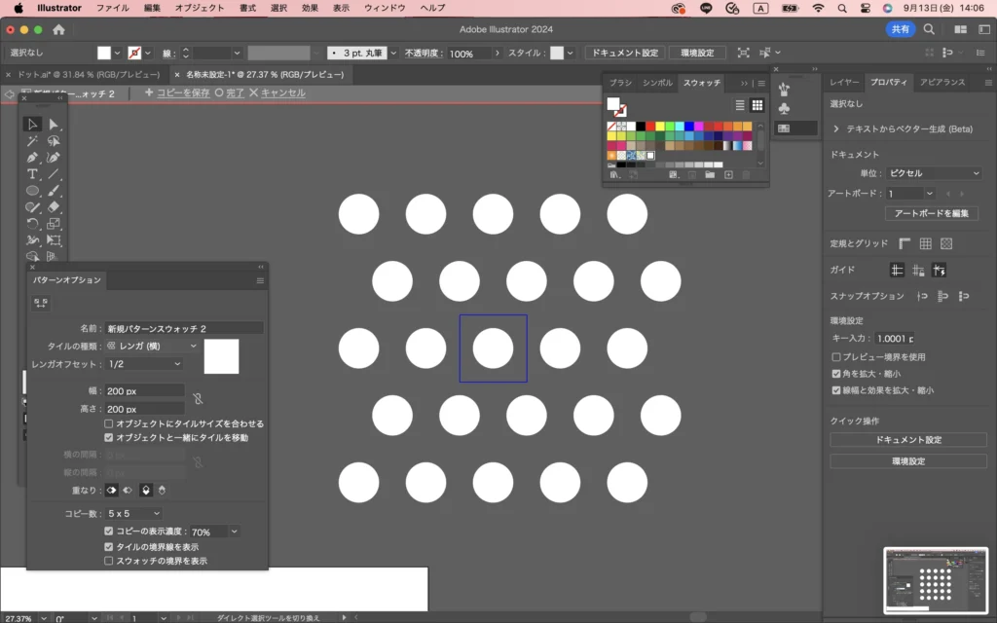
Task: Open the コピー数 5 x 5 dropdown
Action: [x=134, y=513]
